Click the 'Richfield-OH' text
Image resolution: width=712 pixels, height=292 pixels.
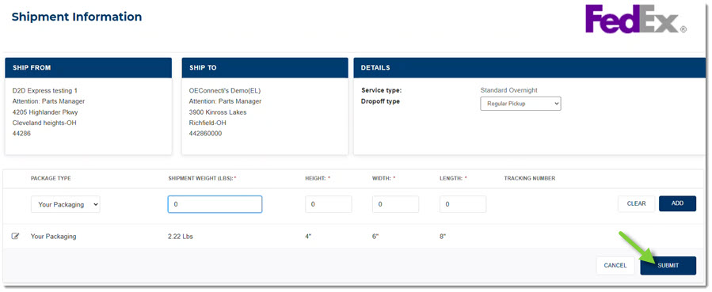208,123
